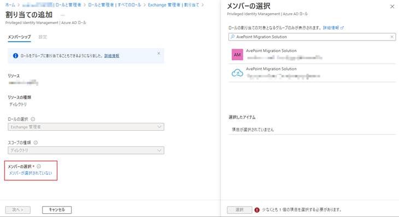The image size is (399, 217).
Task: Click second AvePoint Migration Solution result name
Action: point(271,69)
